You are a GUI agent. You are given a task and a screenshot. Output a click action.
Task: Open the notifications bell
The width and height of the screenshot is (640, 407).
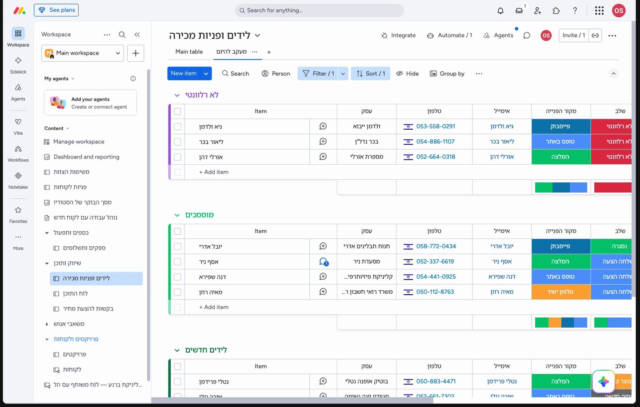pos(500,11)
